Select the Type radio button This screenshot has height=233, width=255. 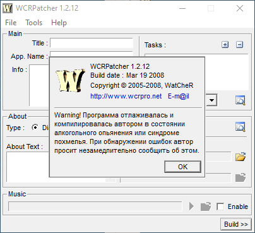coord(35,128)
